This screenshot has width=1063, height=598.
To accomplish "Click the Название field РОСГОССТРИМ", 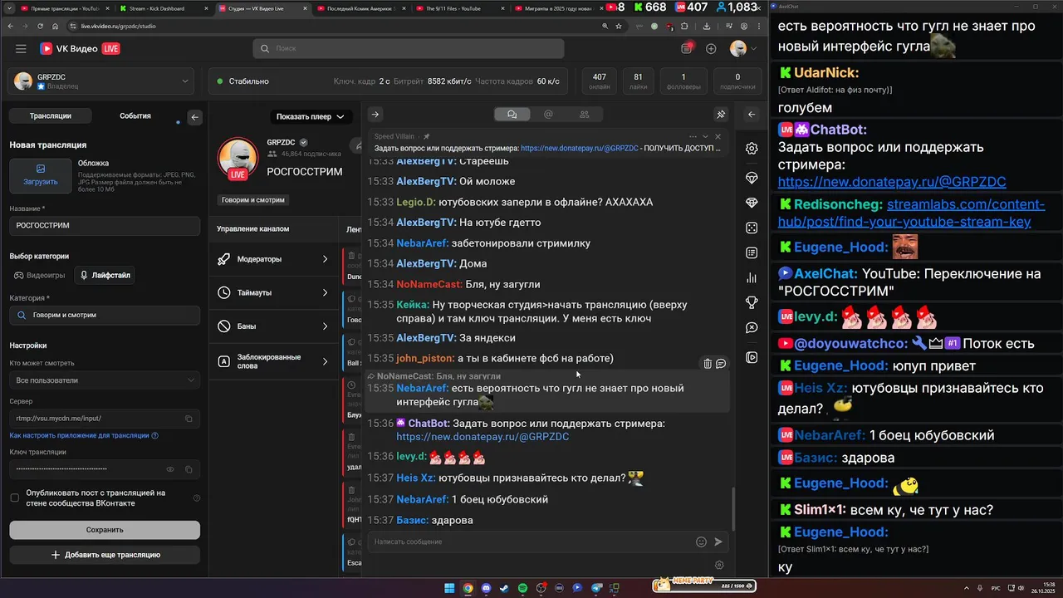I will pyautogui.click(x=105, y=226).
